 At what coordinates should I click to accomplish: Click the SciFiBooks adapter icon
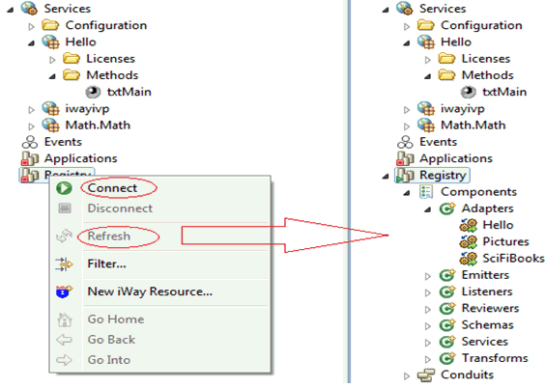[x=469, y=259]
